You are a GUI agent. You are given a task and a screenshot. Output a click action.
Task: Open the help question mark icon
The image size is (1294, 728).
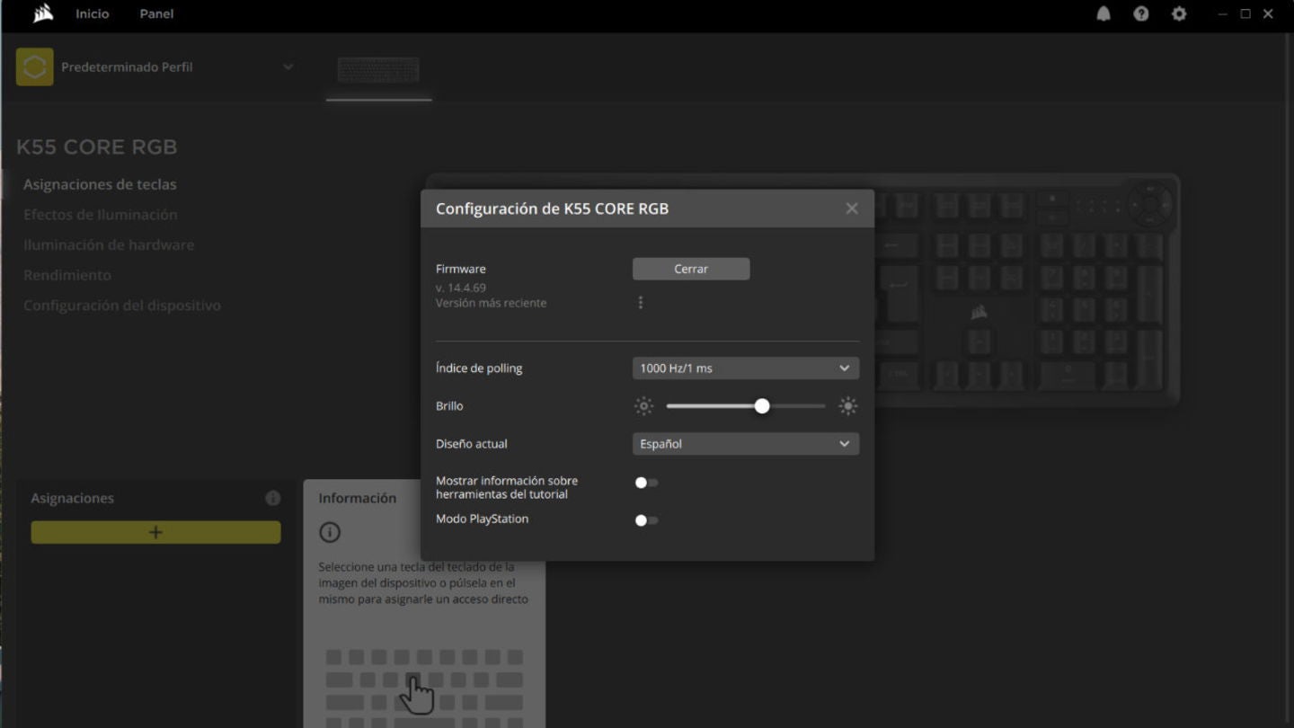(1141, 13)
